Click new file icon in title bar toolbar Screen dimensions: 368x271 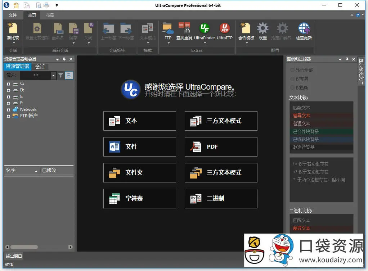tap(16, 5)
